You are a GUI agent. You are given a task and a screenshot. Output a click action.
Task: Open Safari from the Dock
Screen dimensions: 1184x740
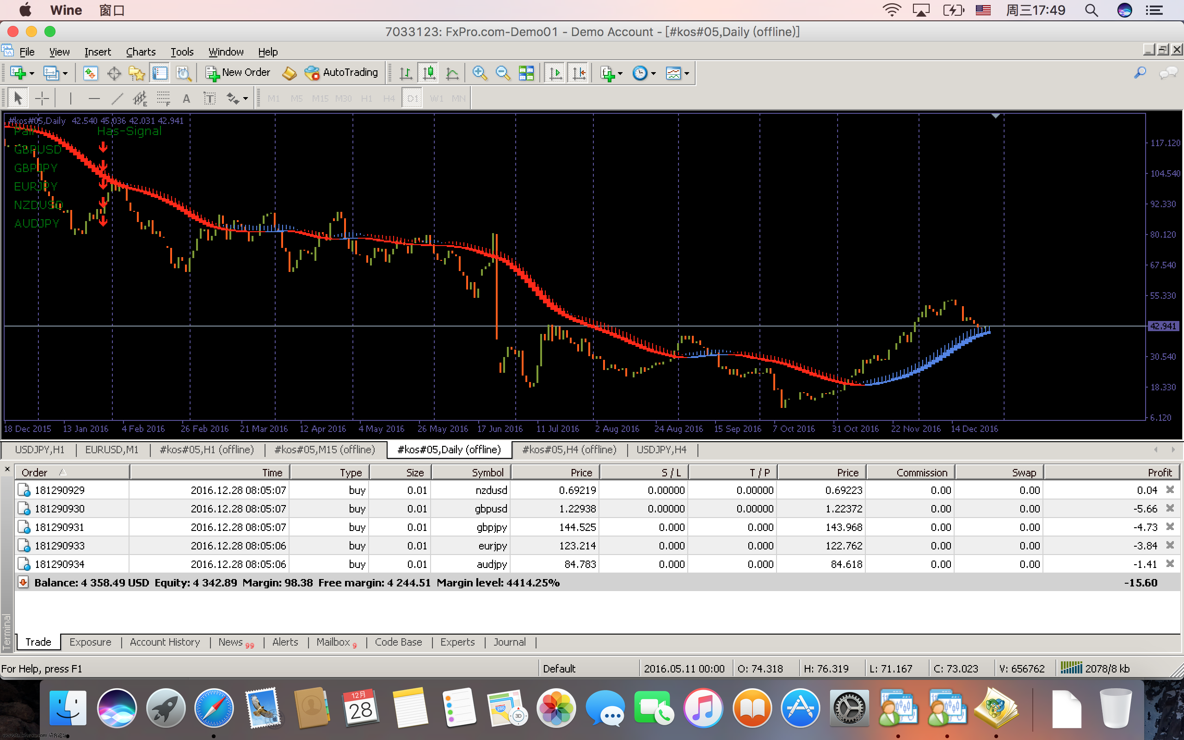coord(214,708)
